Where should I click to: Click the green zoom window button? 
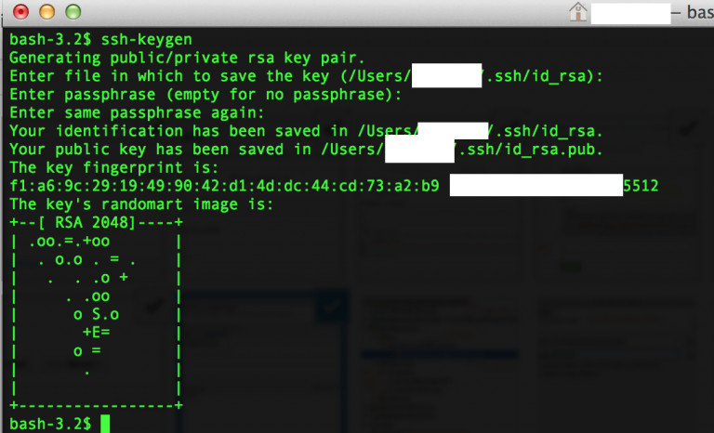coord(73,12)
